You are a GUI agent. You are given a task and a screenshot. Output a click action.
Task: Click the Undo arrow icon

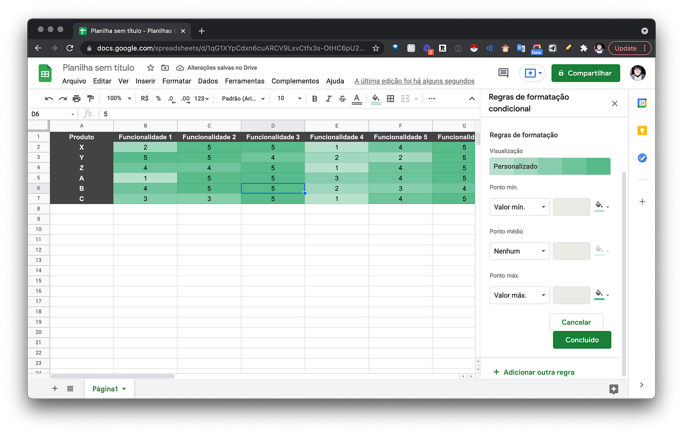48,98
